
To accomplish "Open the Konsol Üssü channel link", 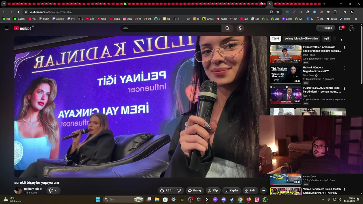I will (x=309, y=177).
